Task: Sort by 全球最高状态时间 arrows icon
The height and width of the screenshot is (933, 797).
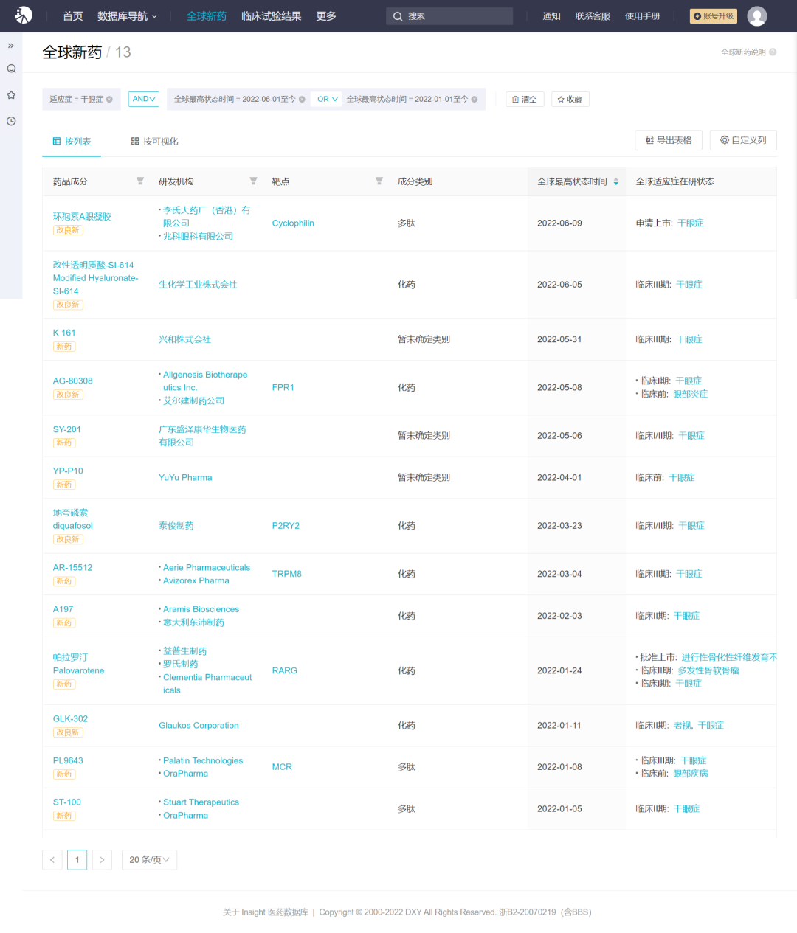Action: point(616,181)
